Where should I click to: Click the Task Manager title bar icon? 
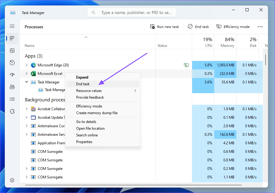13,12
